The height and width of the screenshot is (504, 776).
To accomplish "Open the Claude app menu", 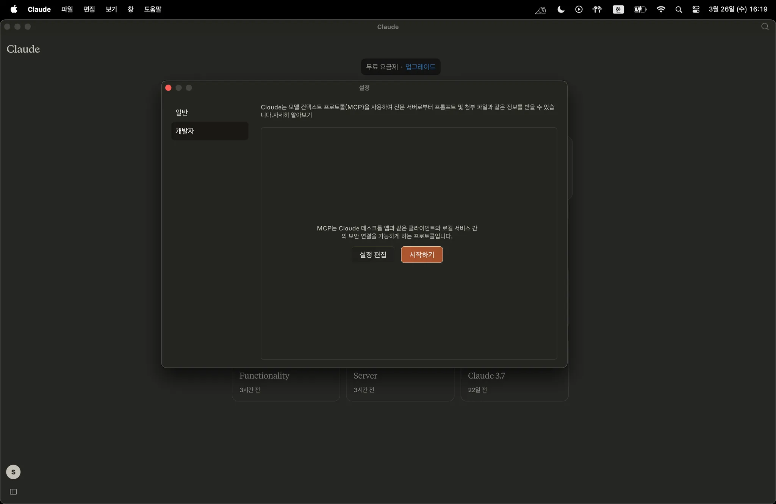I will [39, 9].
